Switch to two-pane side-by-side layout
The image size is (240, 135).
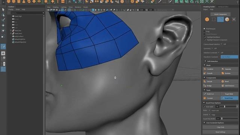click(x=3, y=64)
